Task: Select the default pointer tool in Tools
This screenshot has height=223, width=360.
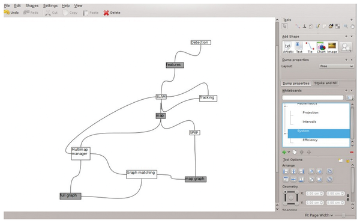Action: pos(284,26)
